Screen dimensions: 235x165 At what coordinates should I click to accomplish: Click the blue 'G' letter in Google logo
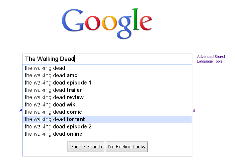point(73,20)
